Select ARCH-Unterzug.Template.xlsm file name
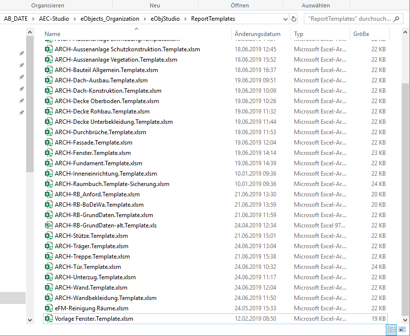 (95, 277)
